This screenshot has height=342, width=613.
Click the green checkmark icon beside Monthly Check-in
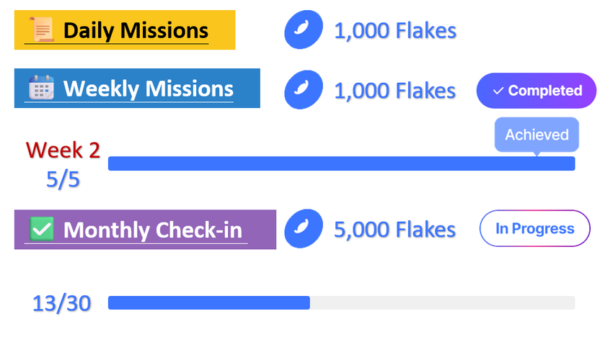point(41,230)
